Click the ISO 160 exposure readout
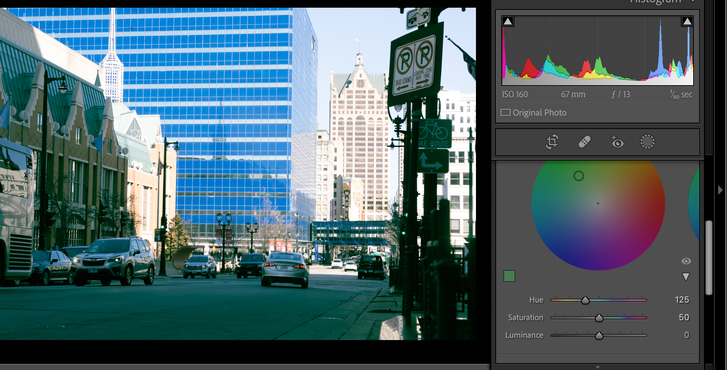This screenshot has height=370, width=727. tap(514, 94)
